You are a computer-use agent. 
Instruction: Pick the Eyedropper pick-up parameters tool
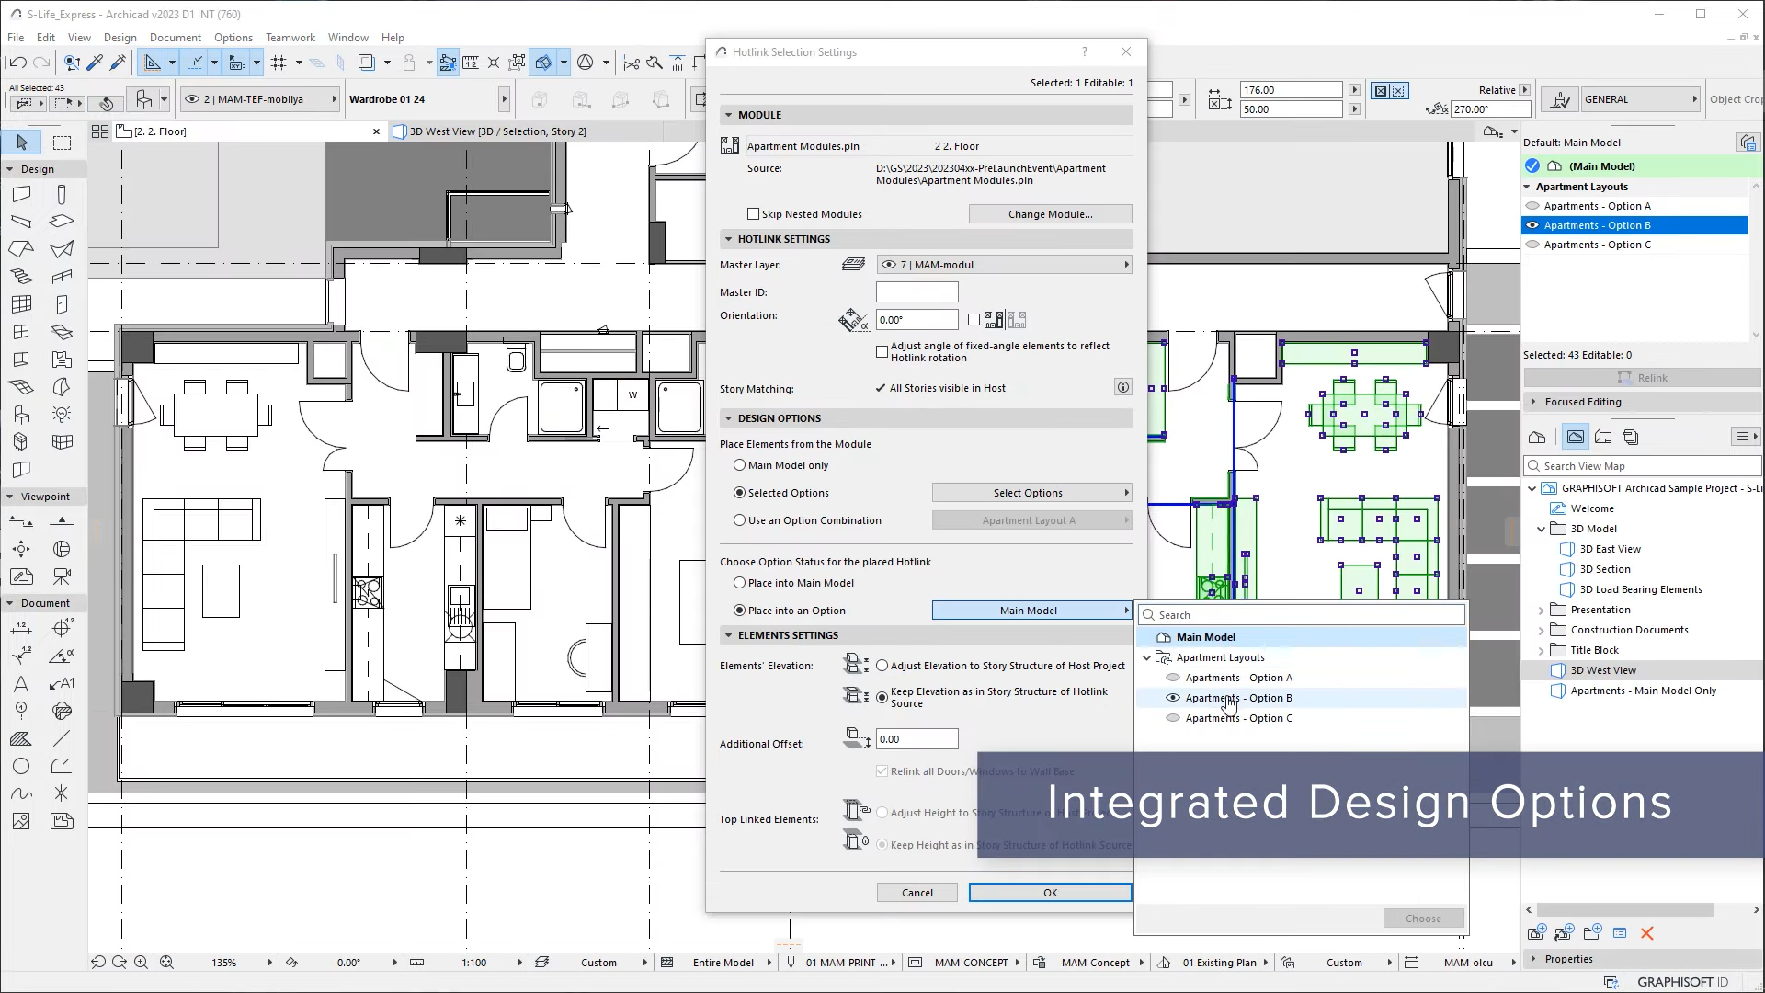tap(95, 63)
